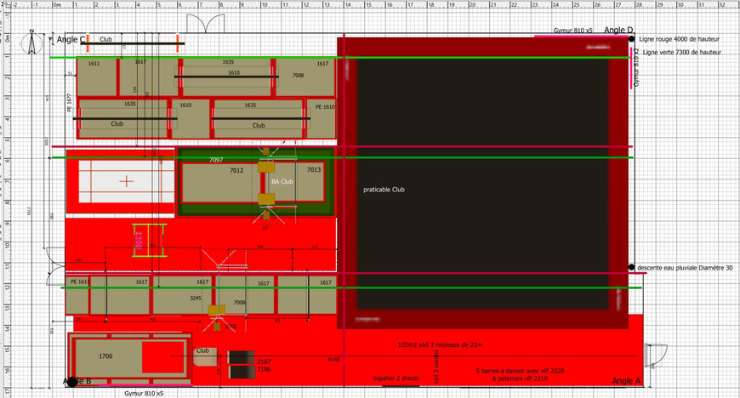Select the Angle C label
The image size is (740, 398).
(71, 40)
